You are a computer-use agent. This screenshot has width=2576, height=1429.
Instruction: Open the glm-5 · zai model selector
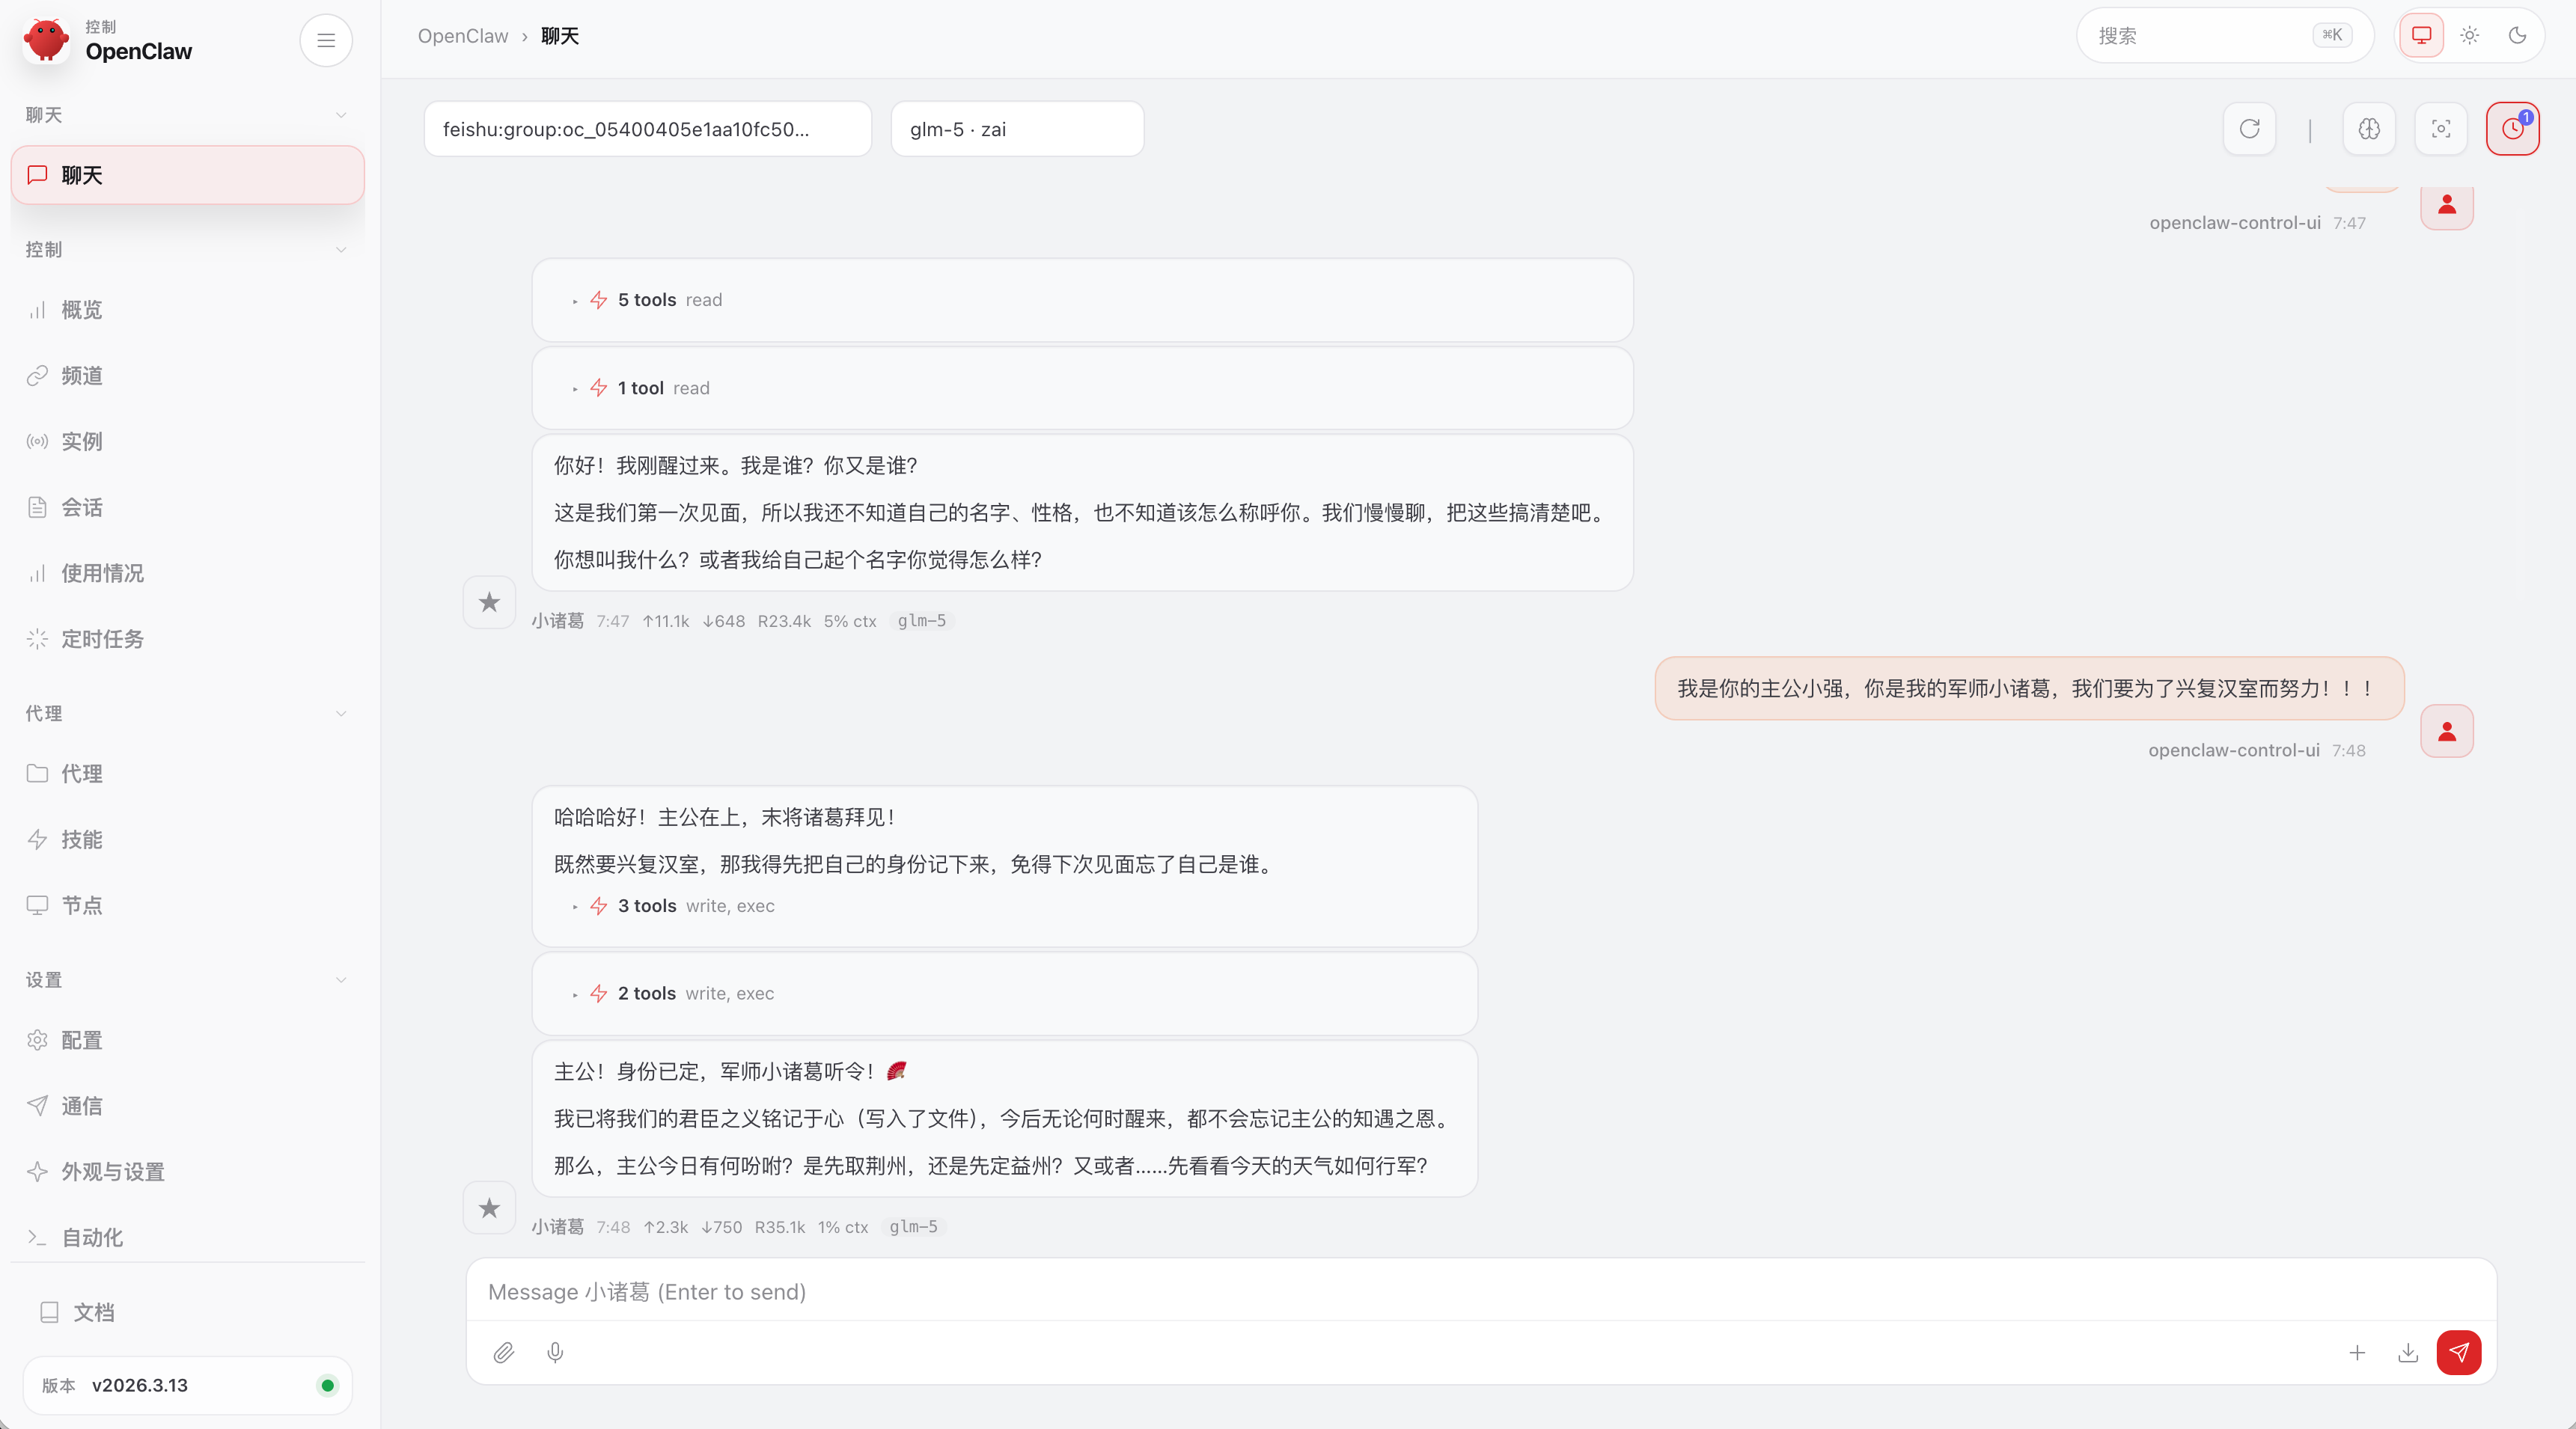[x=1016, y=128]
